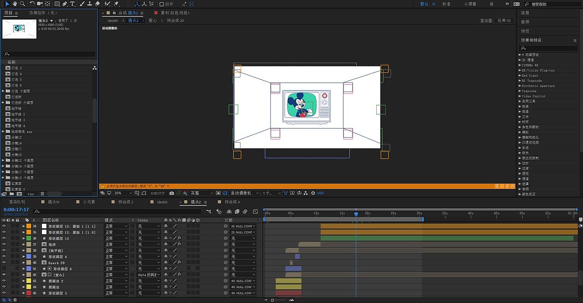Viewport: 583px width, 303px height.
Task: Click green label swatch of layer 36
Action: [28, 238]
